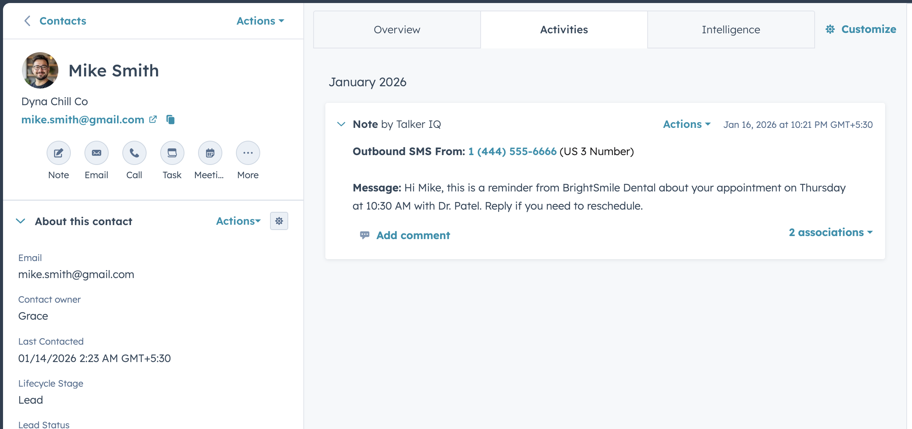Schedule a Meeting with Mike Smith

pos(209,153)
